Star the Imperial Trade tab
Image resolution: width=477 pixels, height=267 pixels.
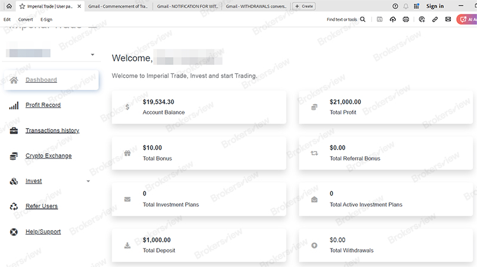click(22, 6)
